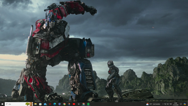Open network status tray icon

click(165, 104)
